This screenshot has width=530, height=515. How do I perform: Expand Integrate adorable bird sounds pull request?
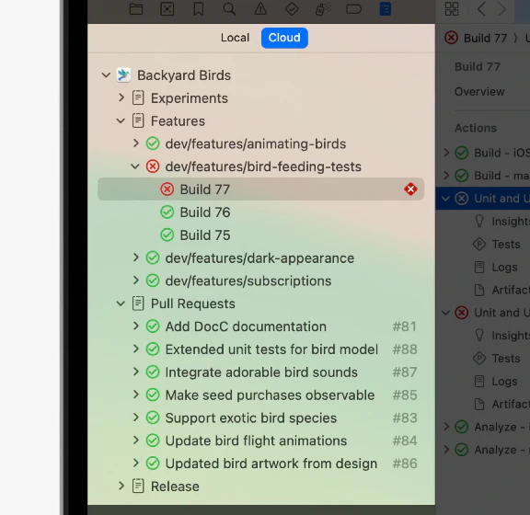pyautogui.click(x=136, y=372)
